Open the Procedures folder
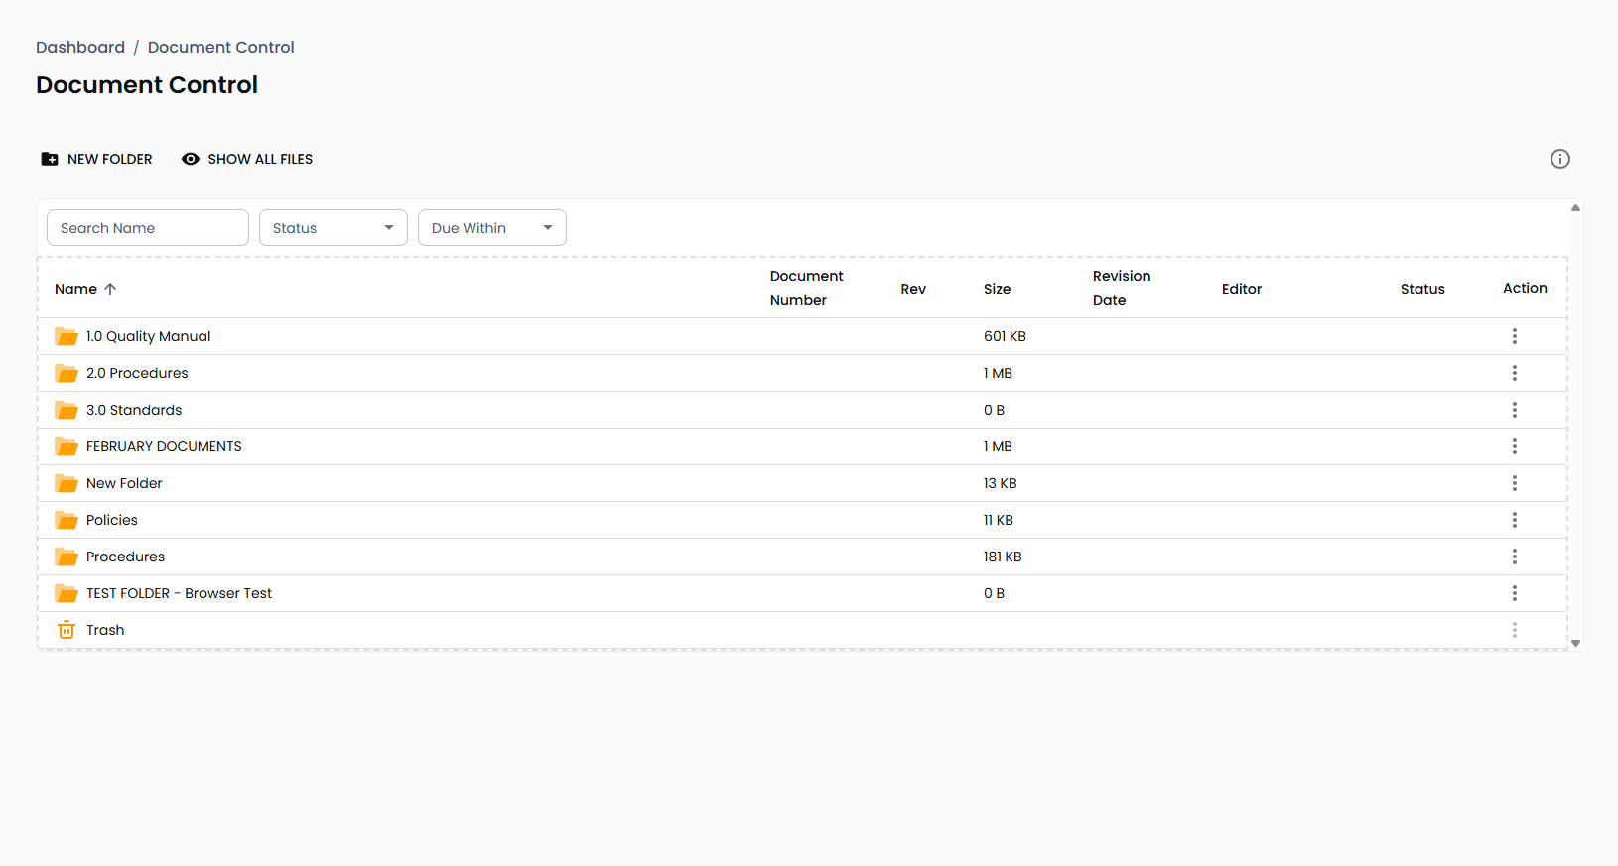The width and height of the screenshot is (1618, 866). pos(125,557)
